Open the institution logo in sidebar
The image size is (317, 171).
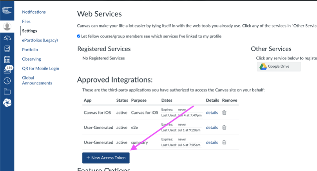pos(7,10)
